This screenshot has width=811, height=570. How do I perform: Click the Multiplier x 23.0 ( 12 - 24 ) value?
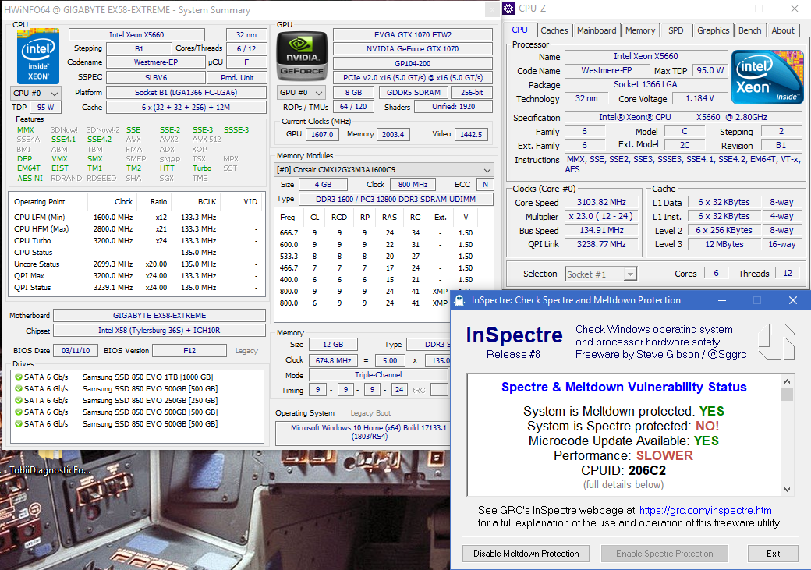pyautogui.click(x=601, y=216)
